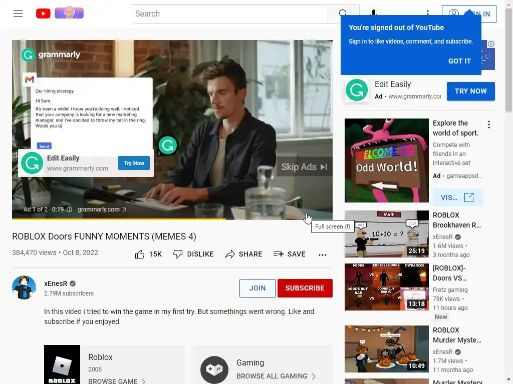Share the video
The width and height of the screenshot is (513, 384).
pos(243,254)
